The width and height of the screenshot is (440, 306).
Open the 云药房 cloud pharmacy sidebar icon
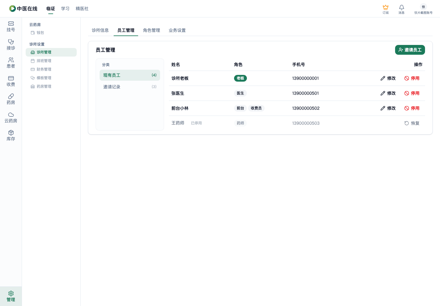point(11,117)
